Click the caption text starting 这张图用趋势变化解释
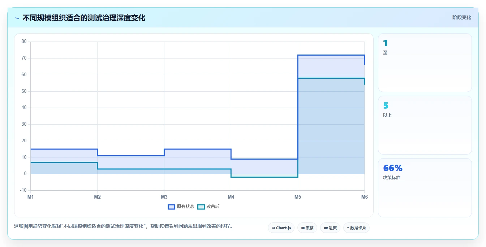Image resolution: width=486 pixels, height=247 pixels. coord(123,226)
